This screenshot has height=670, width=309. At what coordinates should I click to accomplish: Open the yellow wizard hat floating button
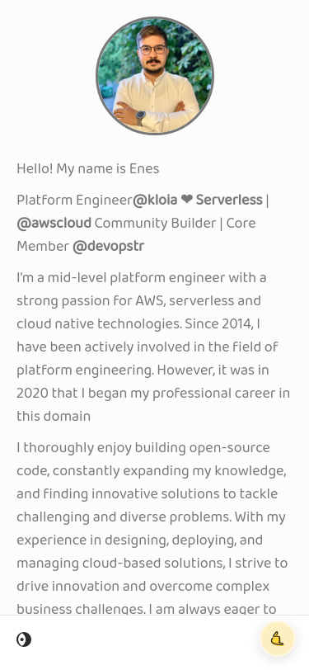[x=278, y=639]
